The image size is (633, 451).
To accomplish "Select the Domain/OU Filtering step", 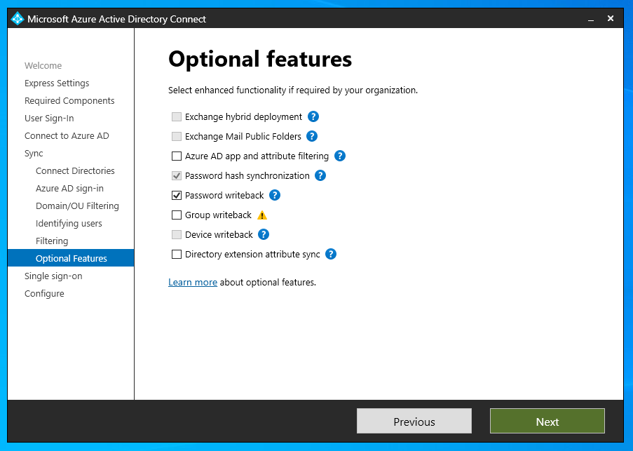I will [x=77, y=206].
